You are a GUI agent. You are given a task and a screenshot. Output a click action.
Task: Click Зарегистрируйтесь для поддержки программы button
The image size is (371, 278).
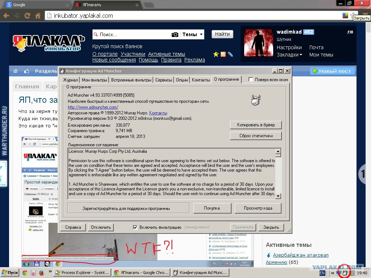click(129, 208)
